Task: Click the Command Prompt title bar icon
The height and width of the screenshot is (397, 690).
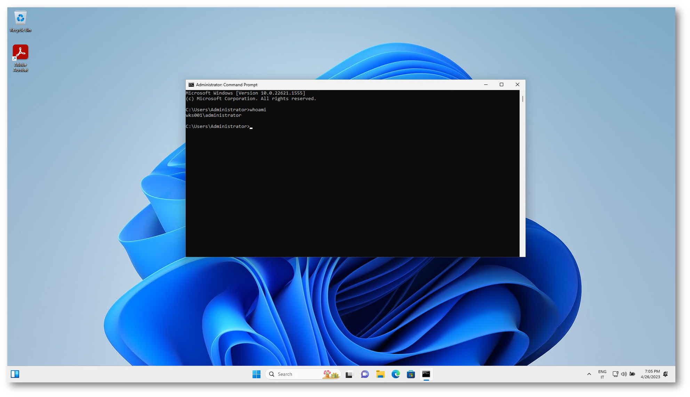Action: tap(191, 85)
